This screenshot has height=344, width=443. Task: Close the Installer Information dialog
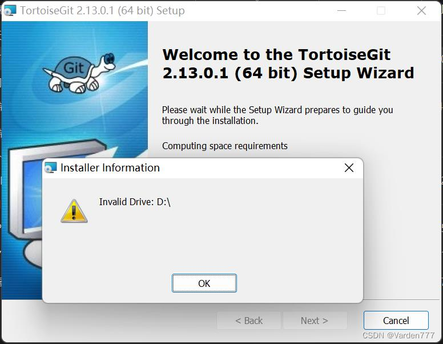(x=349, y=168)
